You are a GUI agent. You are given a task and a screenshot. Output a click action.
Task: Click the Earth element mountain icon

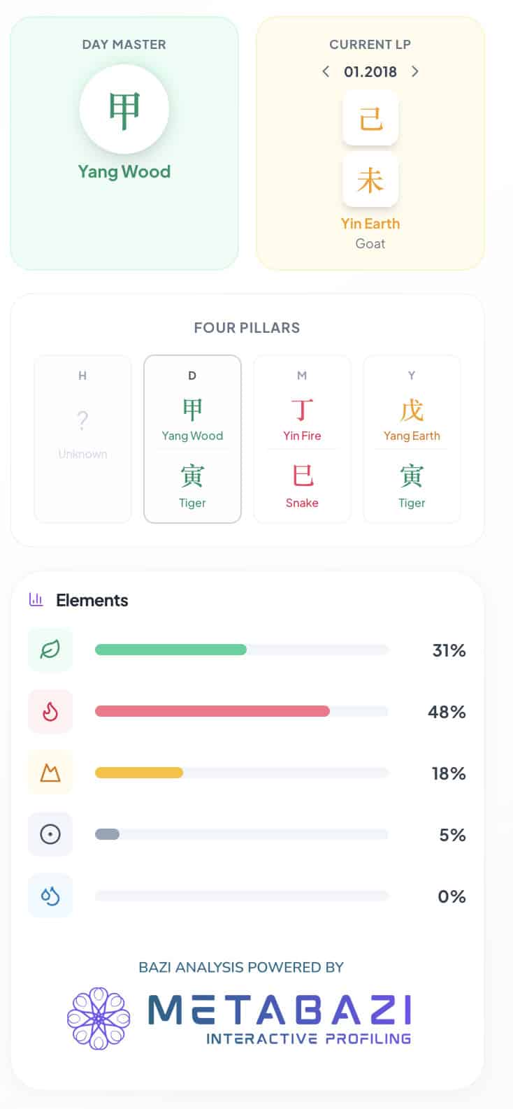pyautogui.click(x=50, y=773)
